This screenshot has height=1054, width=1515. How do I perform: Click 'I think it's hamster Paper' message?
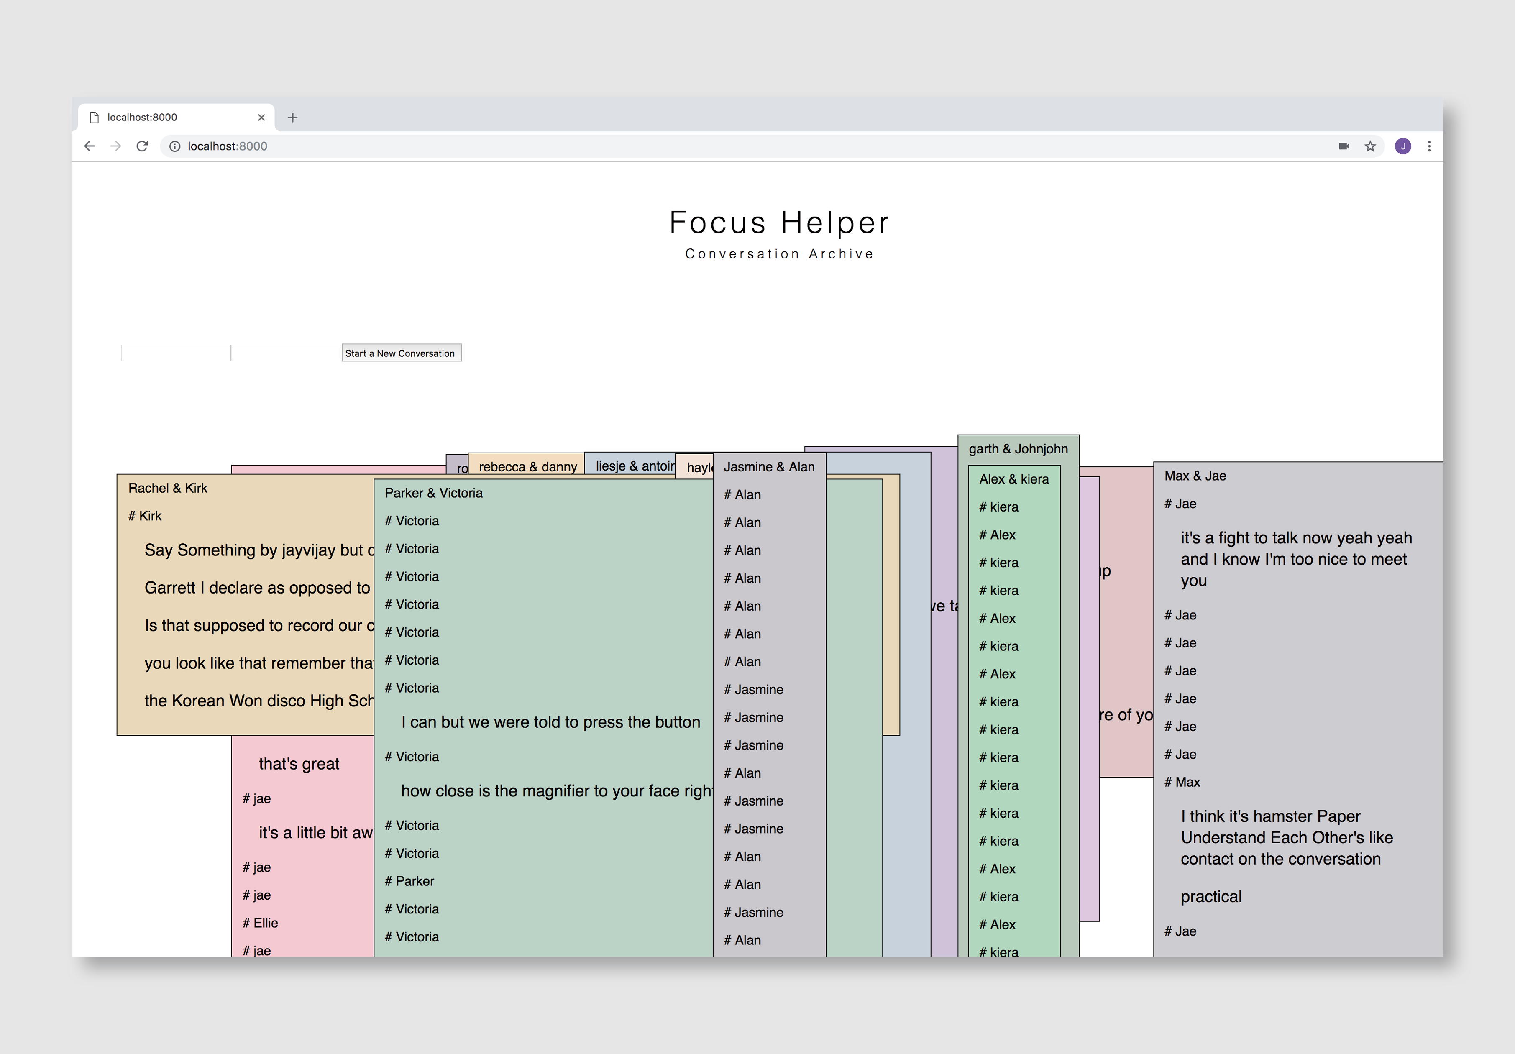tap(1287, 837)
